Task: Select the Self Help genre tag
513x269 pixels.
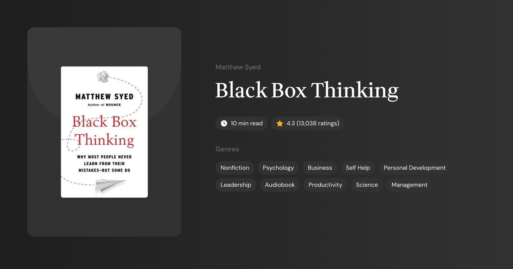Action: coord(358,168)
